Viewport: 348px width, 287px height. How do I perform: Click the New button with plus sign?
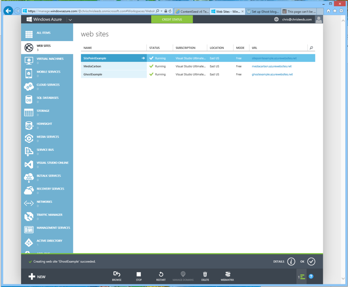click(37, 276)
